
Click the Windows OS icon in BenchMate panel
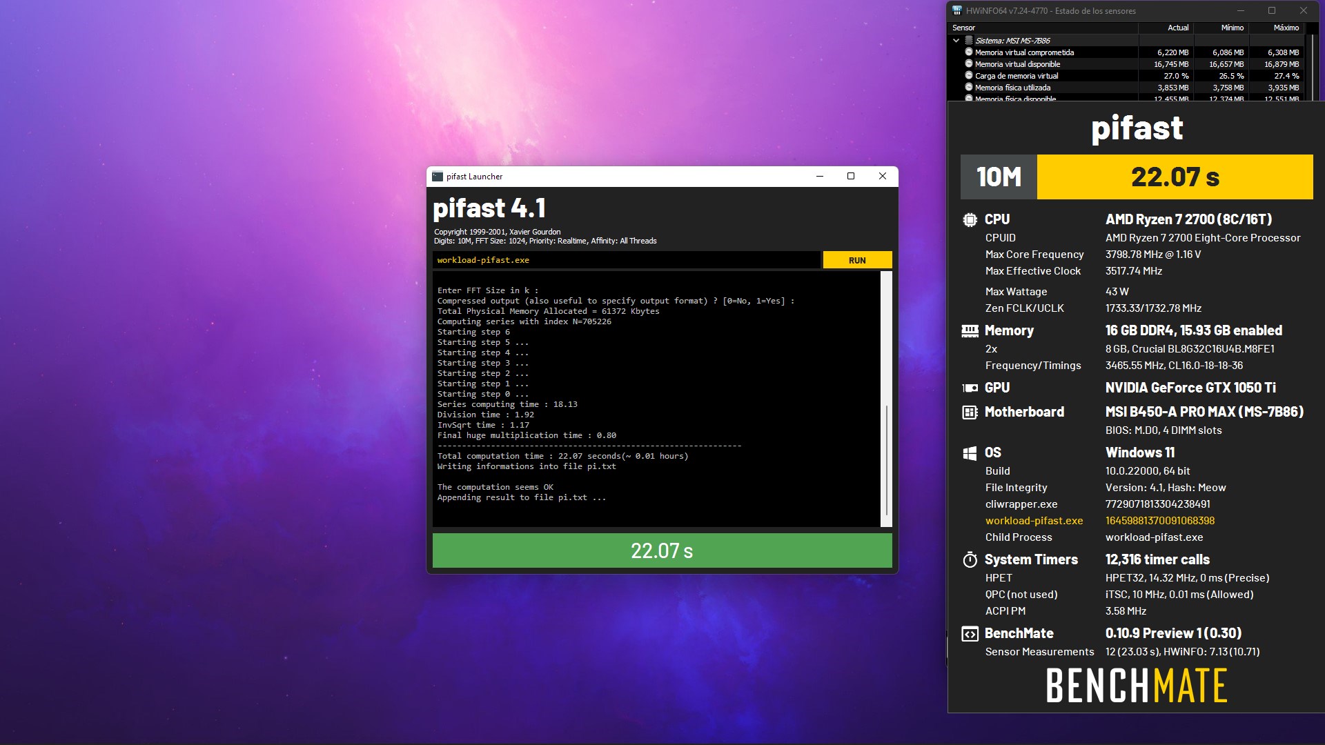(x=970, y=453)
